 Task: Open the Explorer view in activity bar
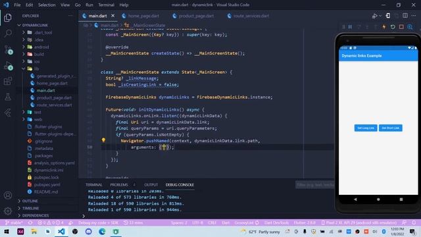(x=8, y=18)
